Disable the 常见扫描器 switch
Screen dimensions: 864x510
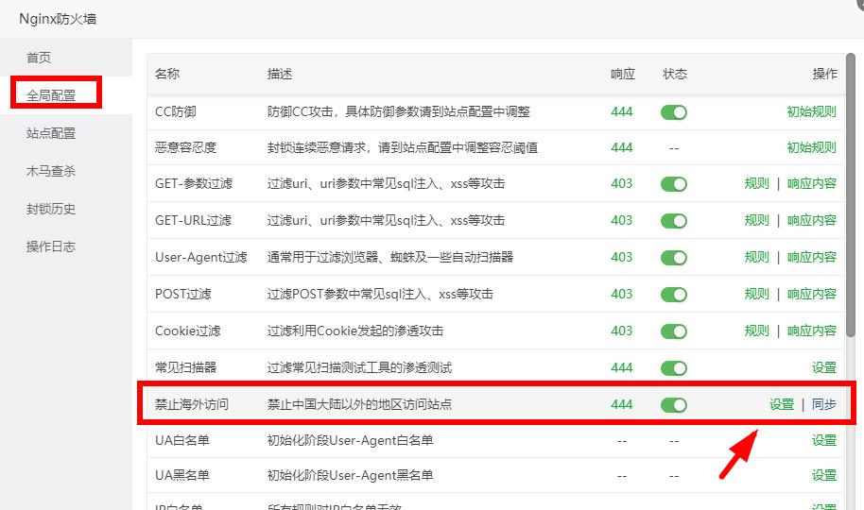[x=674, y=368]
